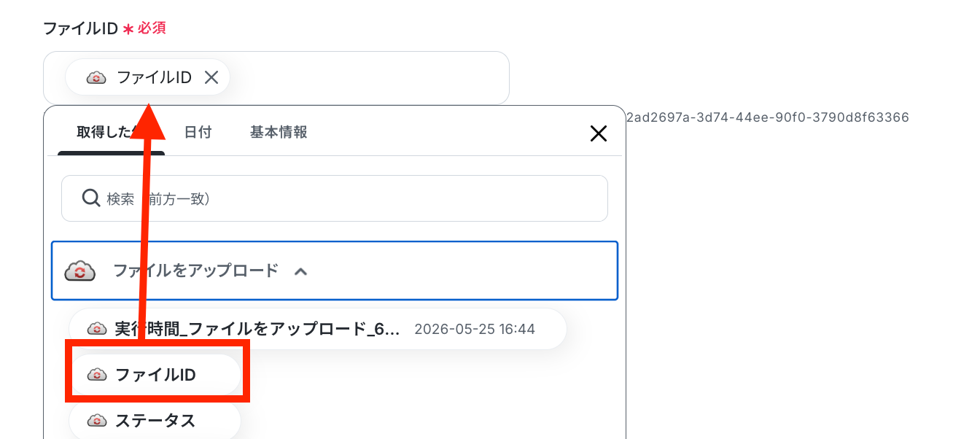Remove the ファイルID tag with its X icon

click(x=211, y=77)
